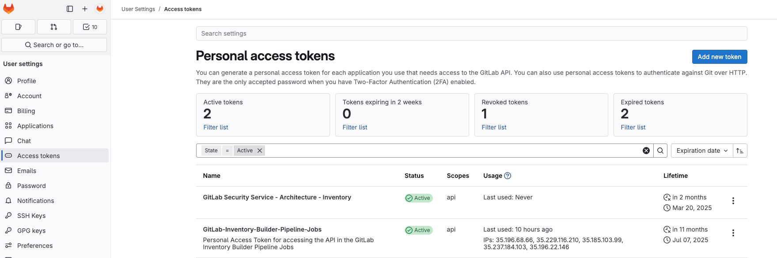Open Emails settings
Screen dimensions: 777x258
pos(55,171)
